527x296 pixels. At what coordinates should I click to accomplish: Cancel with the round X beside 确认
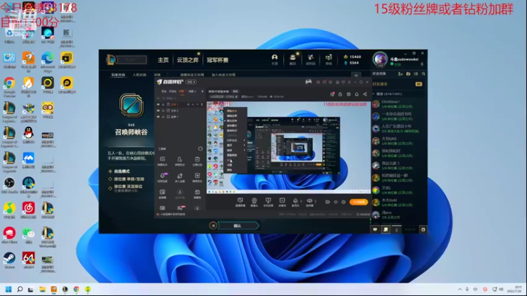(213, 226)
